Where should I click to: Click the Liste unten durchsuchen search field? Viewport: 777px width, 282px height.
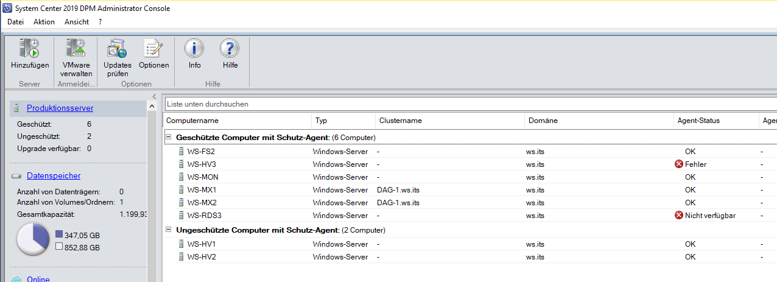point(470,104)
